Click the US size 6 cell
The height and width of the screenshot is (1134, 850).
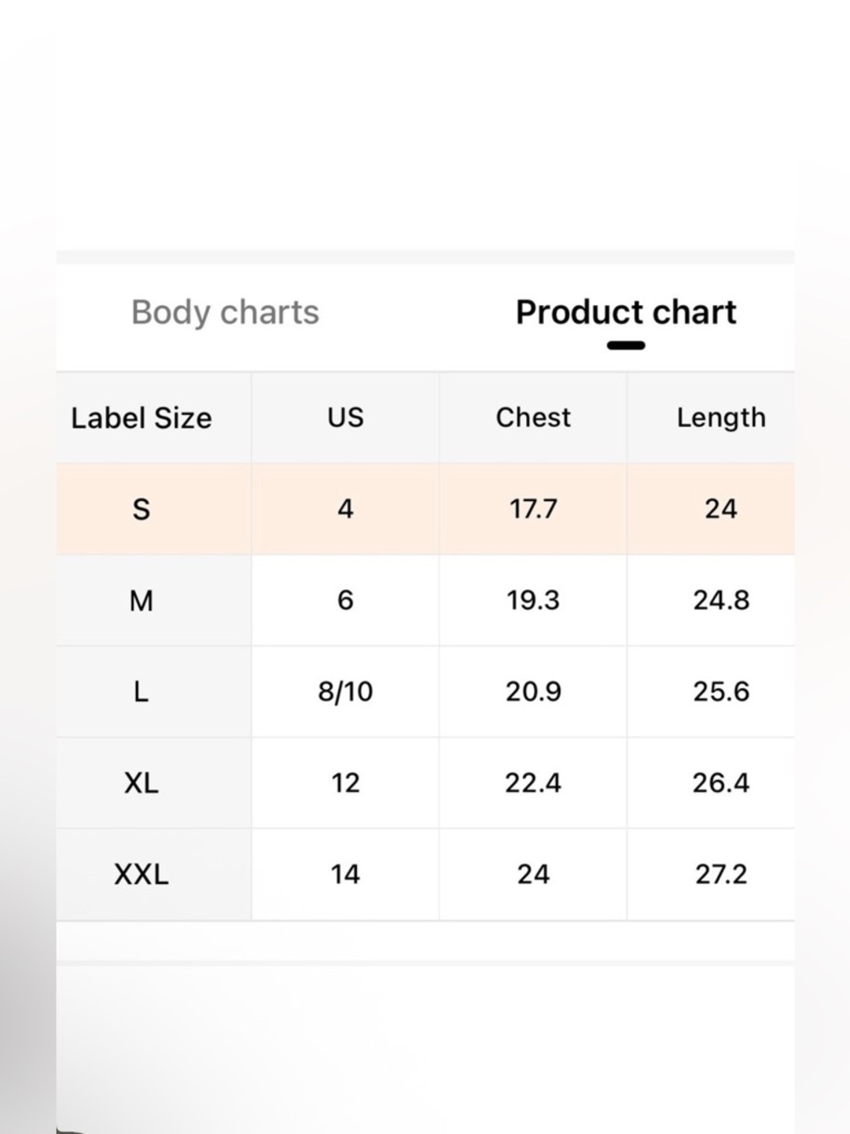pos(345,601)
